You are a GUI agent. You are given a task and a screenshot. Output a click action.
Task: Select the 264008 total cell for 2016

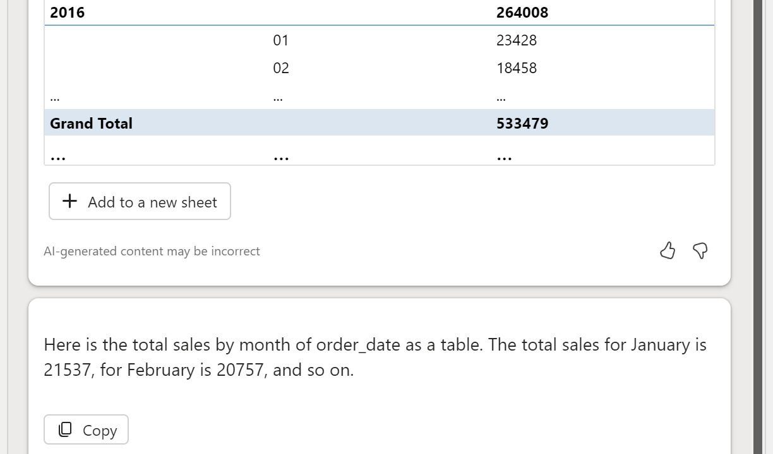[522, 13]
